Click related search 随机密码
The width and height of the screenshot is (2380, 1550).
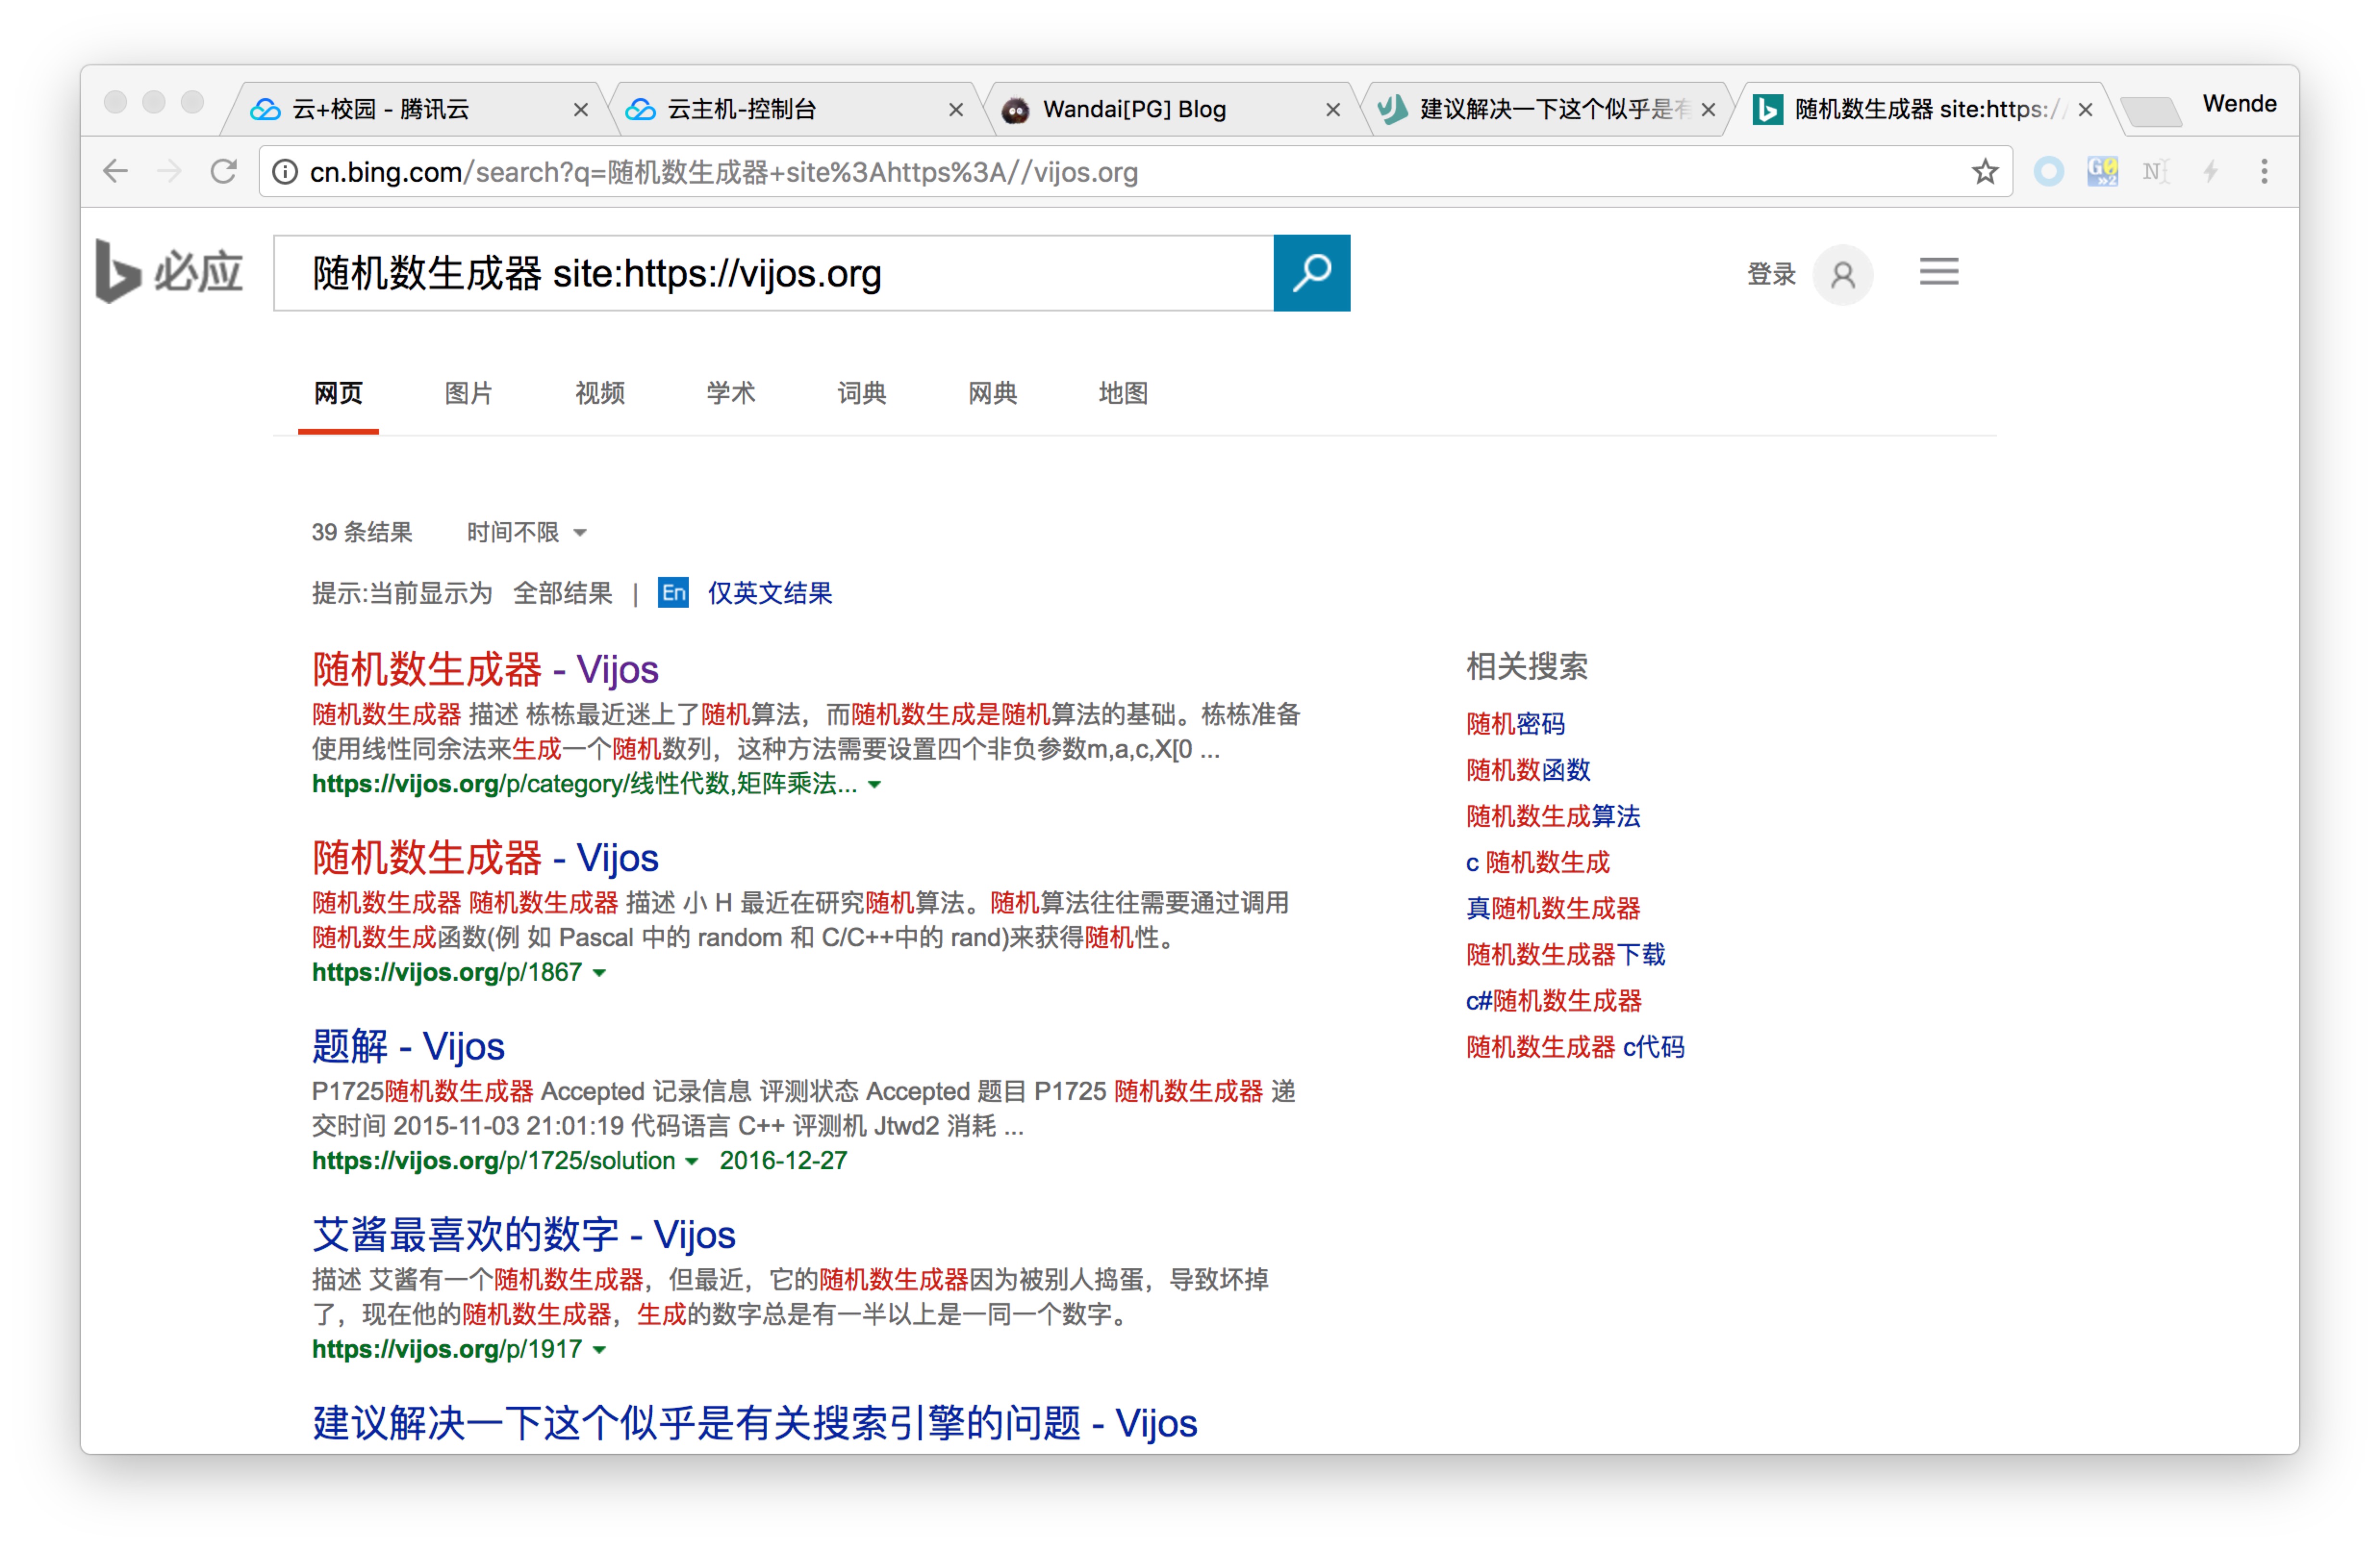pos(1515,724)
